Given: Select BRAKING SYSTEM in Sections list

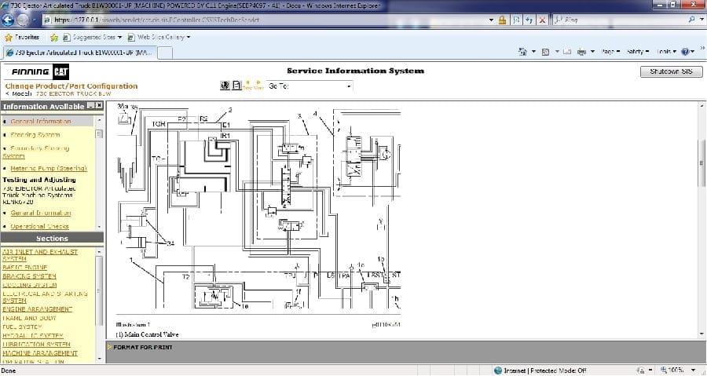Looking at the screenshot, I should 30,276.
